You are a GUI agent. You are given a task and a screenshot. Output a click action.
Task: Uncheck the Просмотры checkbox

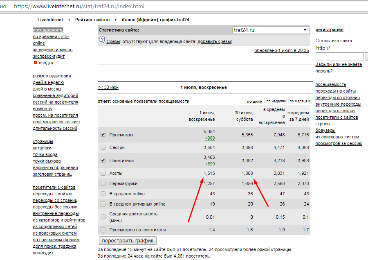point(103,134)
